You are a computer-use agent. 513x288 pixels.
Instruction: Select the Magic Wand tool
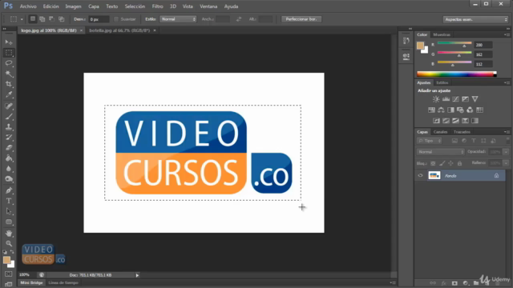pos(9,74)
